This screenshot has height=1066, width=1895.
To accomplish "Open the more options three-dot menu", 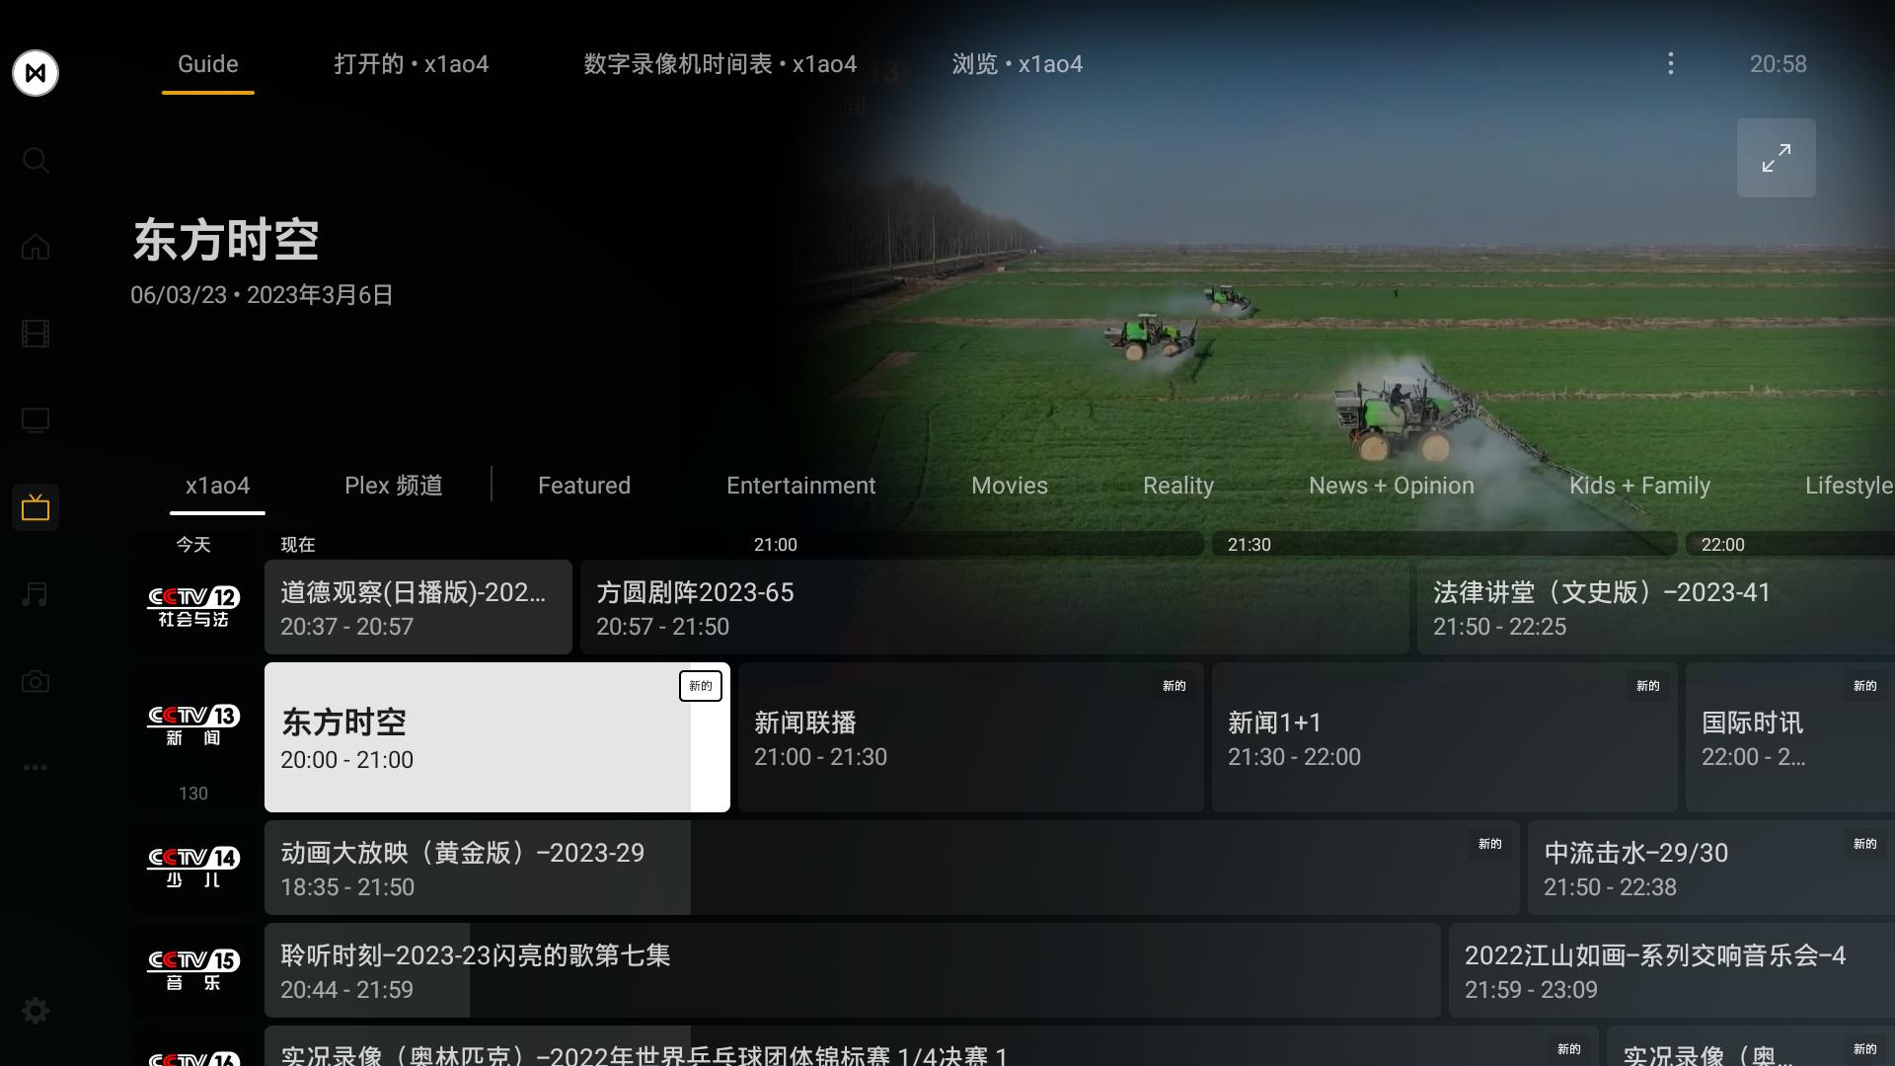I will 1672,63.
